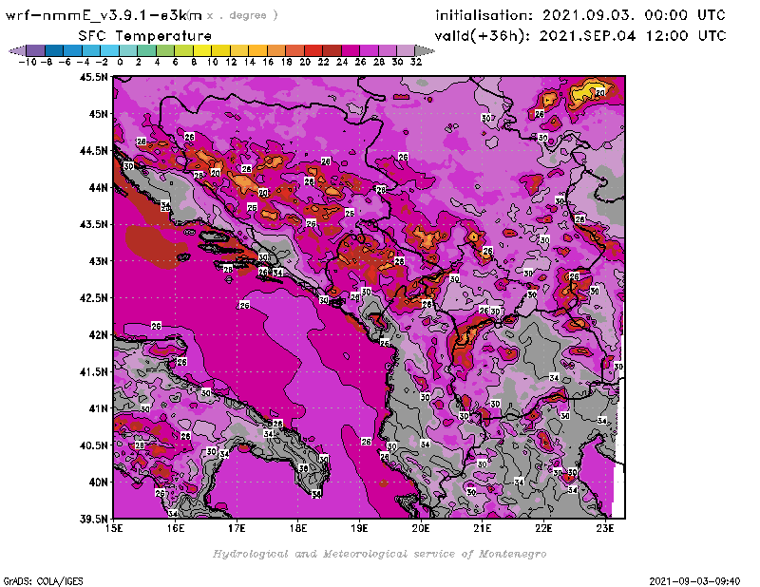Click the '14' value under the legend
760x587 pixels.
(x=249, y=62)
